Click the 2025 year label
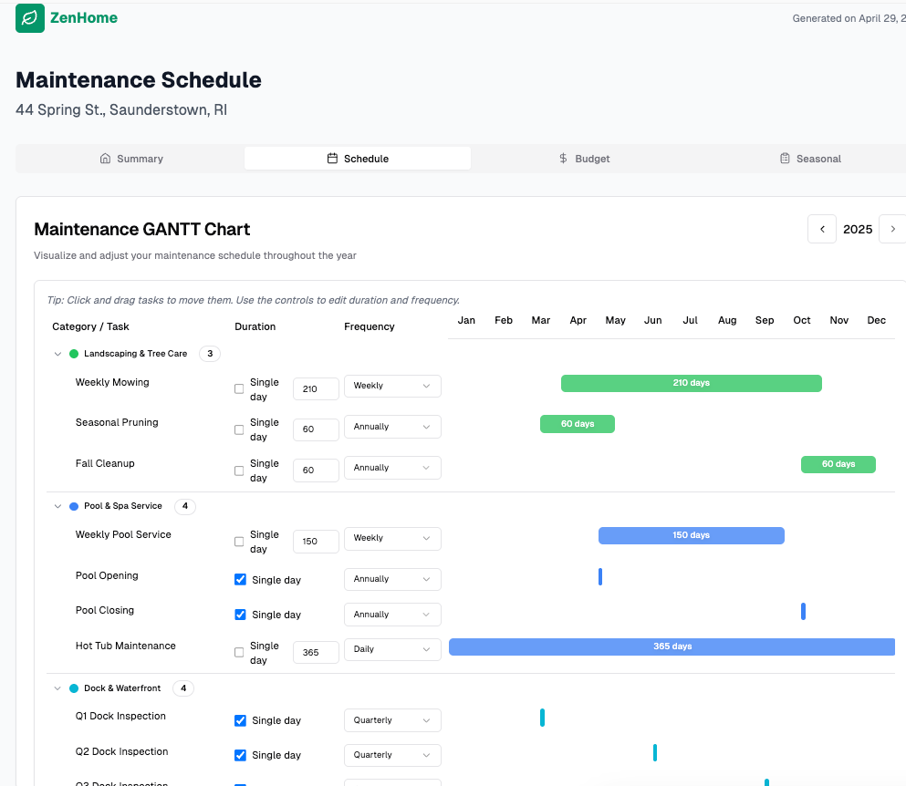The width and height of the screenshot is (906, 786). pyautogui.click(x=858, y=229)
